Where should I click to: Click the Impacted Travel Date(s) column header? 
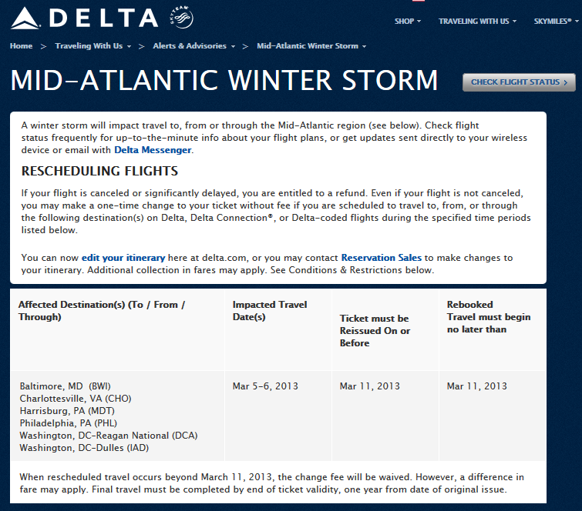pyautogui.click(x=270, y=311)
